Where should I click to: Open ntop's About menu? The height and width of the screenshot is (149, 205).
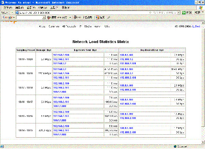[x=42, y=26]
